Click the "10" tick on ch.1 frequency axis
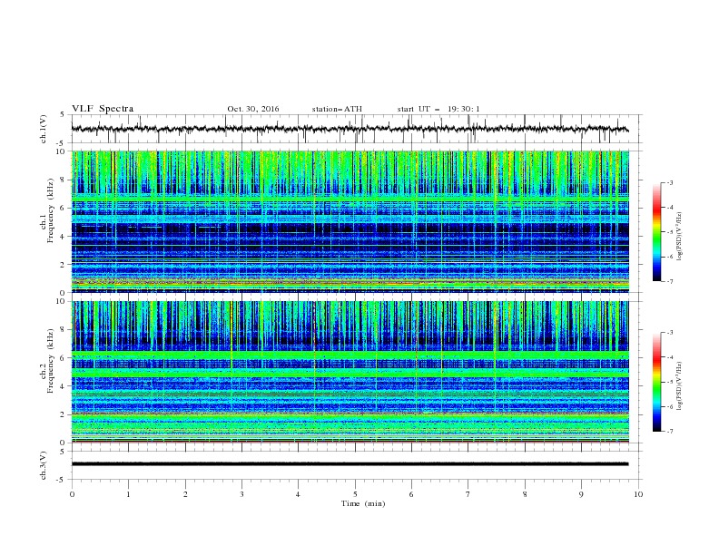The image size is (719, 555). tap(61, 151)
